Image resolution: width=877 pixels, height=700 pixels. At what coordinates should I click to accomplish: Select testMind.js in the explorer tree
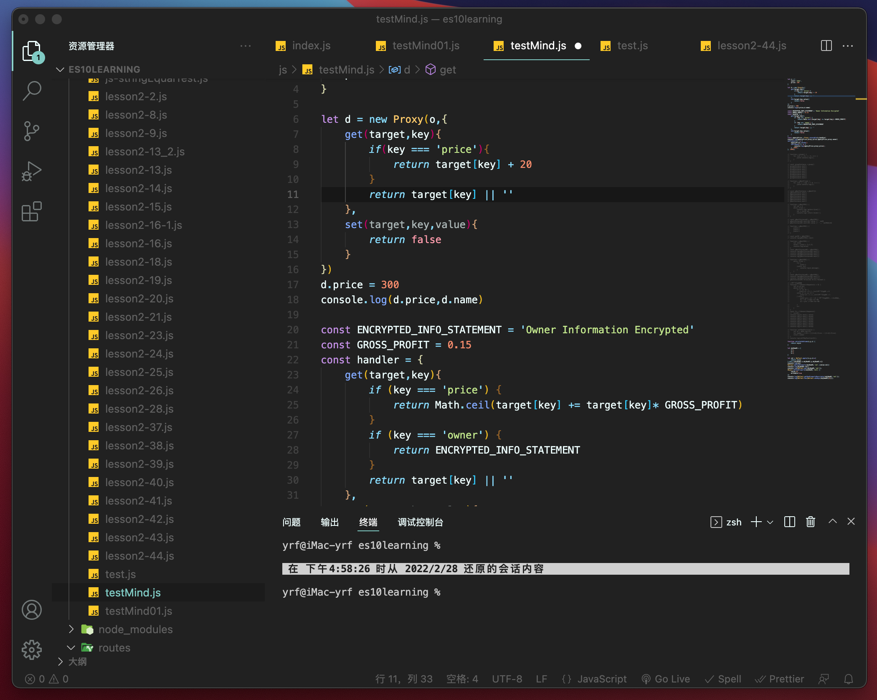(158, 593)
